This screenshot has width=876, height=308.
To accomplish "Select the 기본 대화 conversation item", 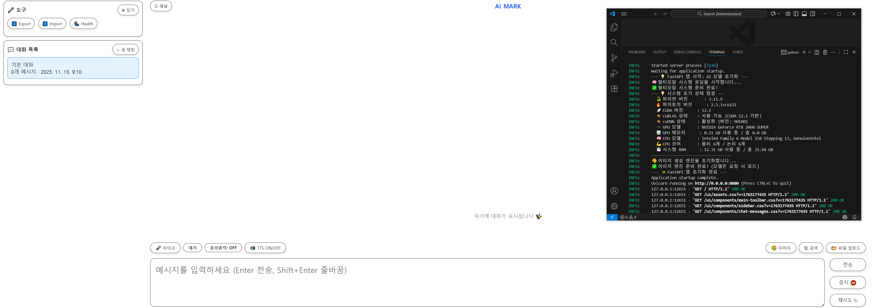I will [x=73, y=68].
